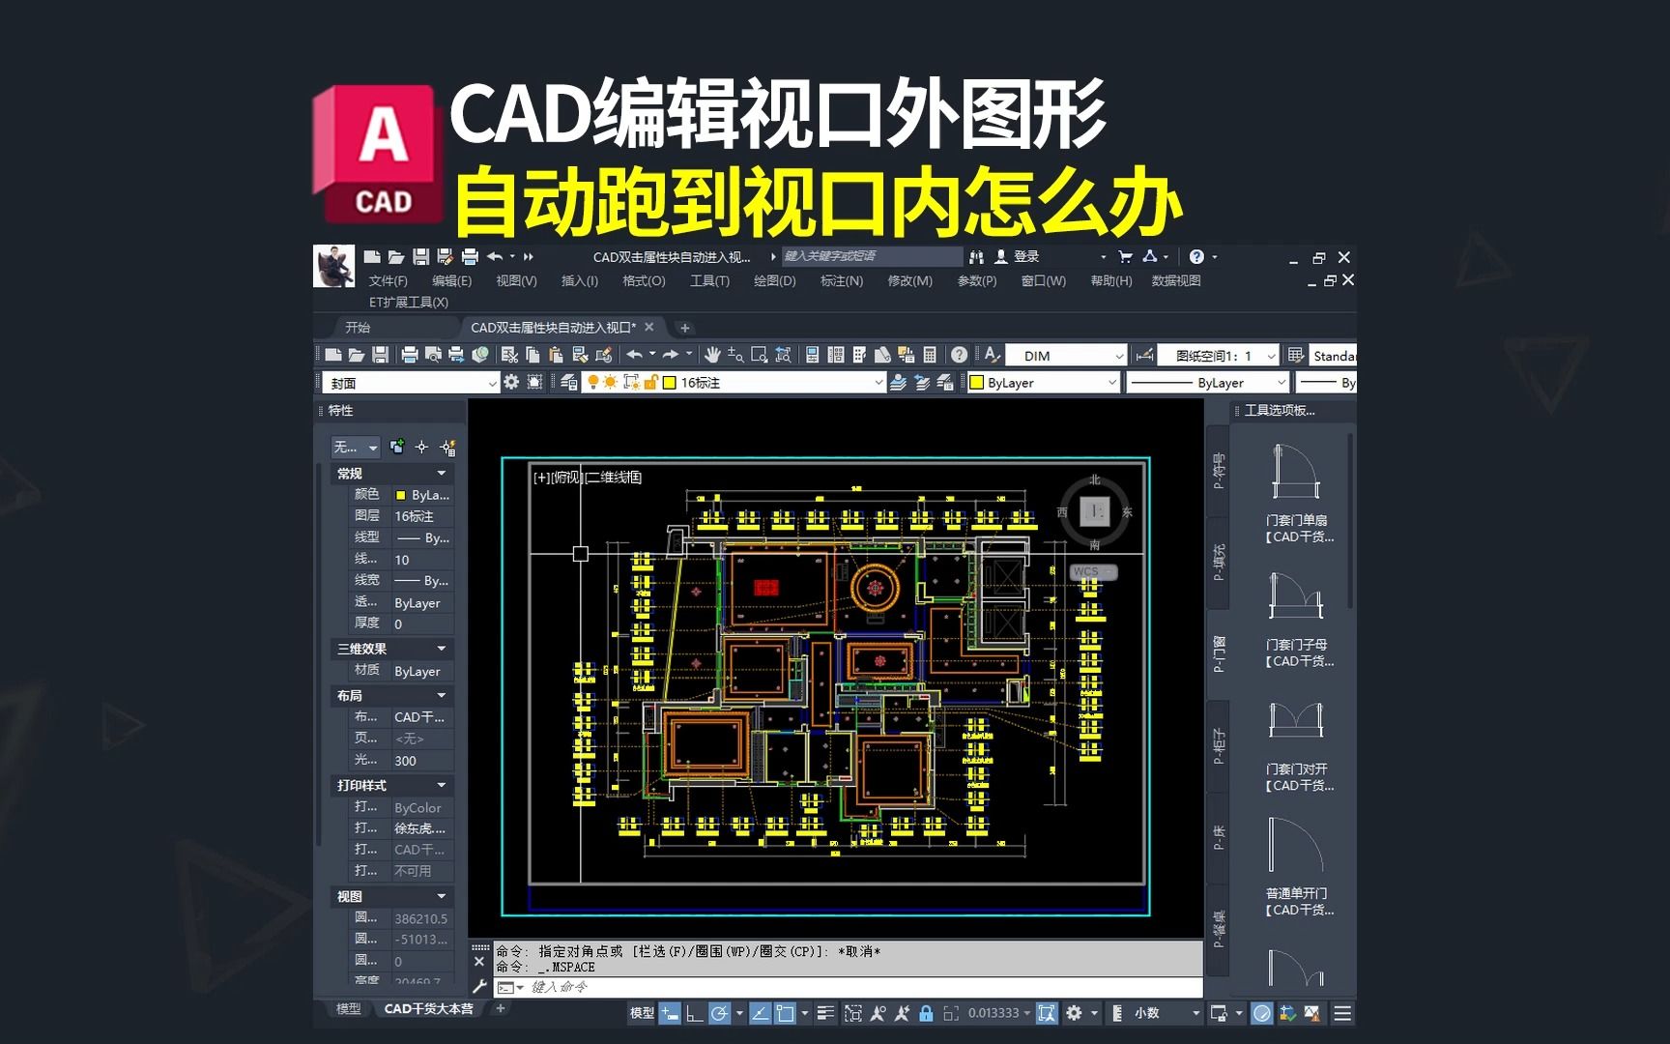Click yellow swatch in layer dropdown

[x=669, y=383]
